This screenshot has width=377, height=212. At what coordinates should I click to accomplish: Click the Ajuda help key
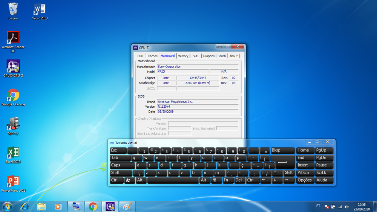(324, 180)
